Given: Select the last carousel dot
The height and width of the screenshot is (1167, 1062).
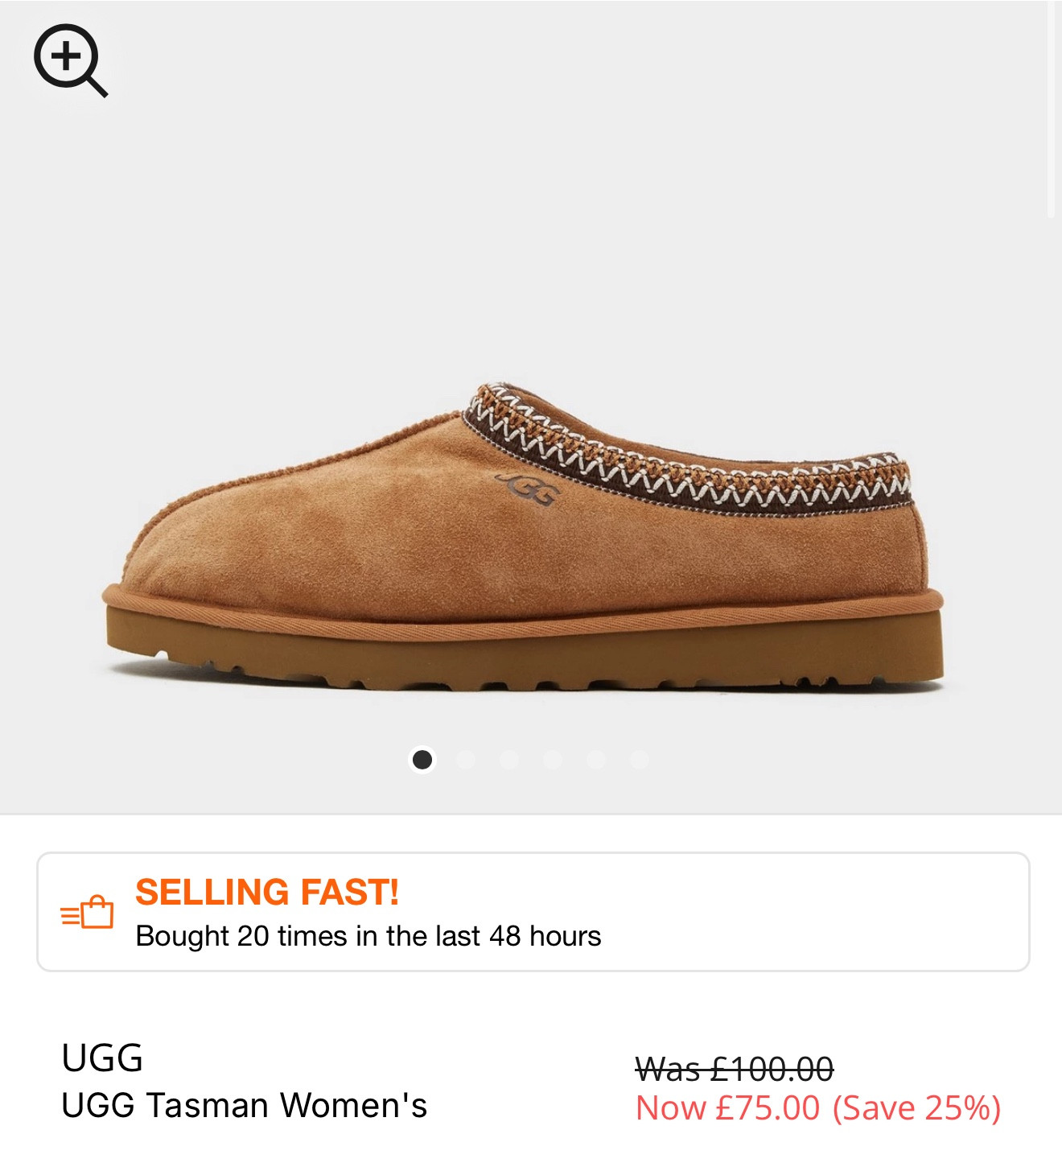Looking at the screenshot, I should pyautogui.click(x=639, y=758).
